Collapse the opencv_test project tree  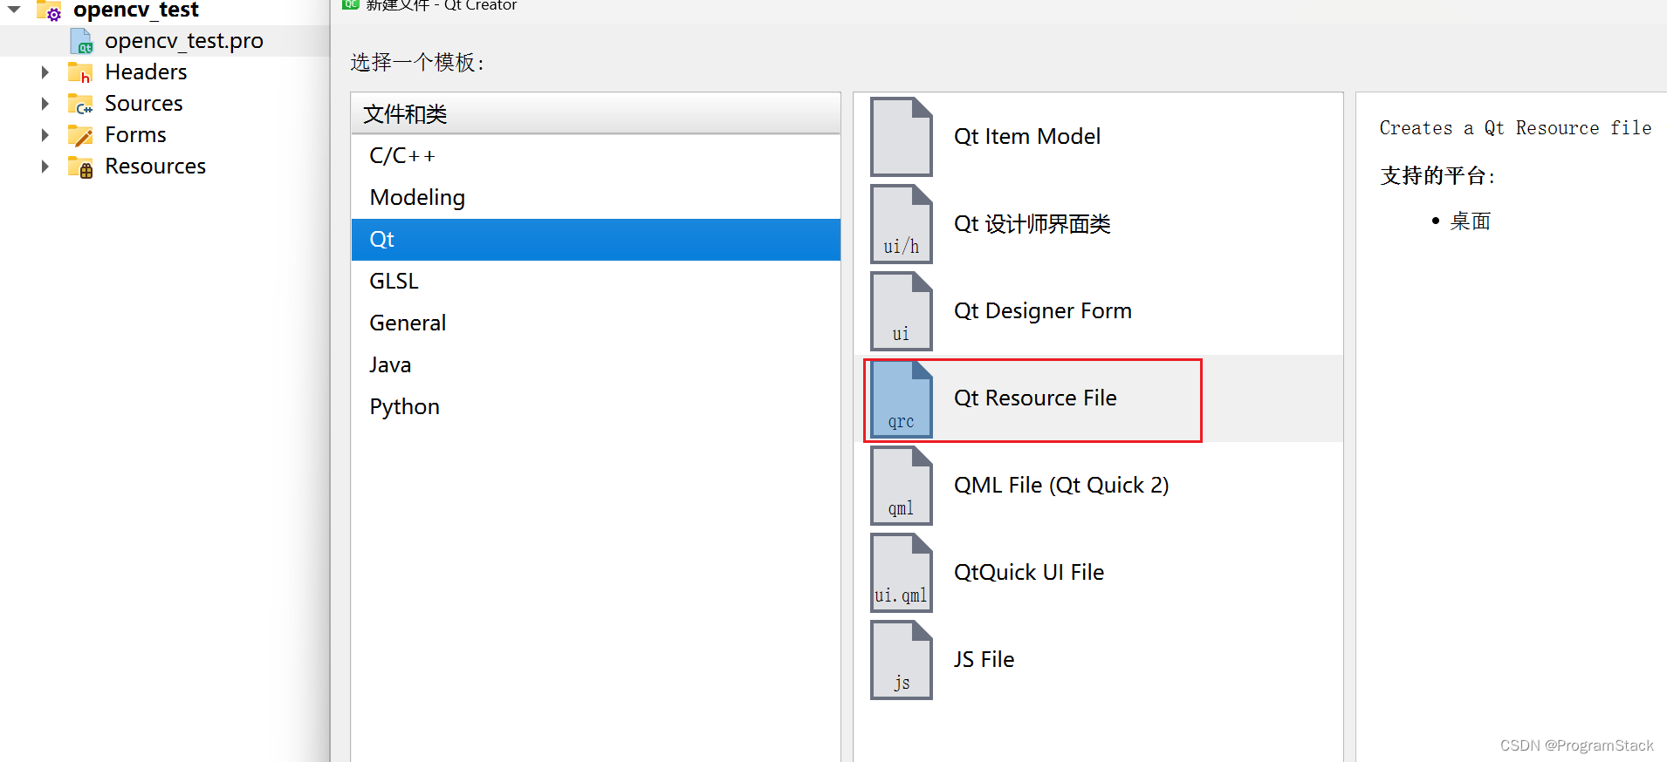tap(14, 10)
